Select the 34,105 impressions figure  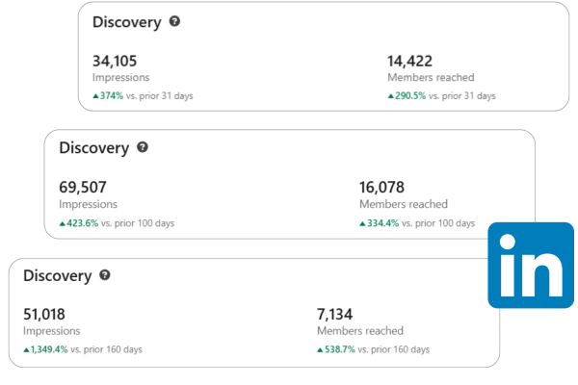point(117,60)
